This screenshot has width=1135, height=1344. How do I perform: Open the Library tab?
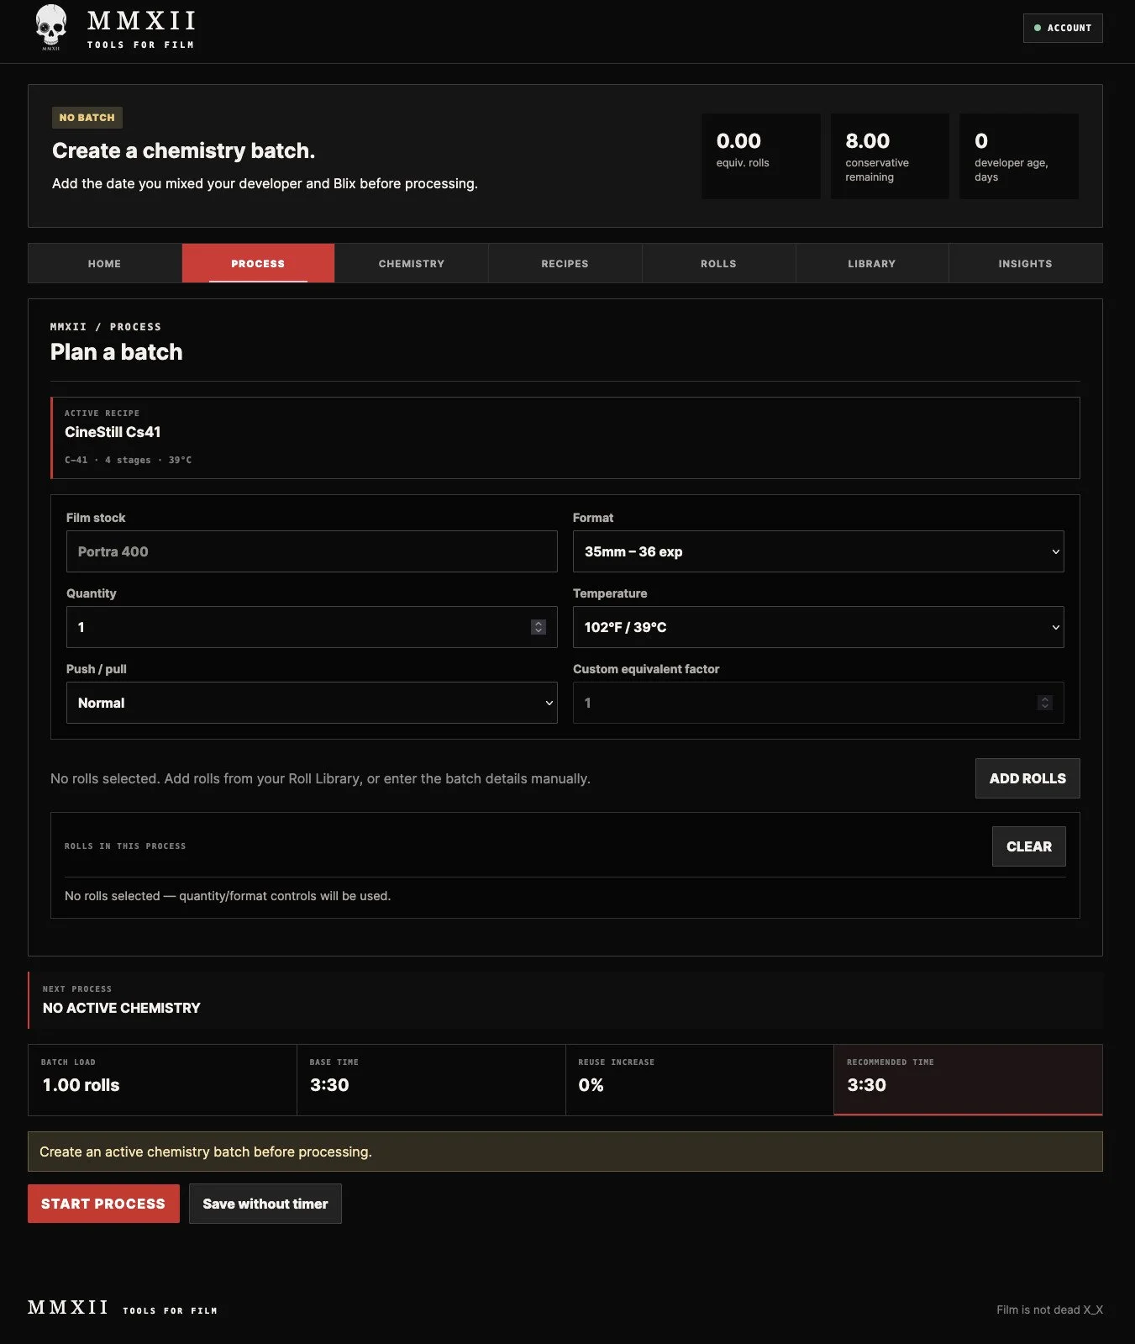pos(872,263)
